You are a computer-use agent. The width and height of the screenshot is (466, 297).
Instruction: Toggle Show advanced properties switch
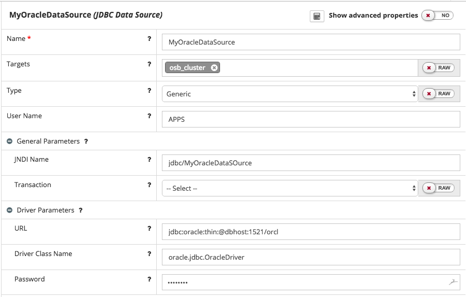coord(437,16)
